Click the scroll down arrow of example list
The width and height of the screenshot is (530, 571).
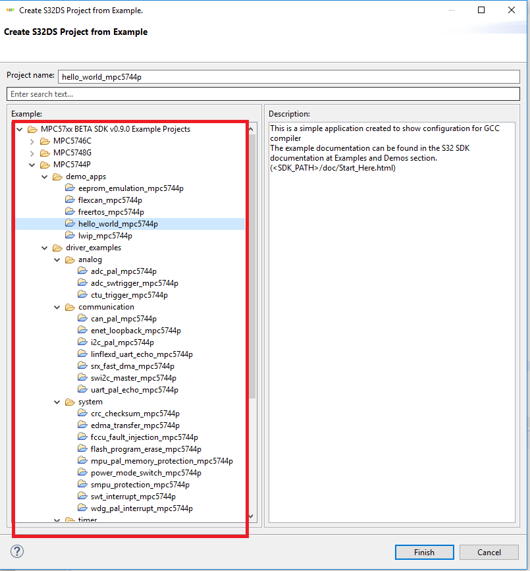click(x=251, y=516)
